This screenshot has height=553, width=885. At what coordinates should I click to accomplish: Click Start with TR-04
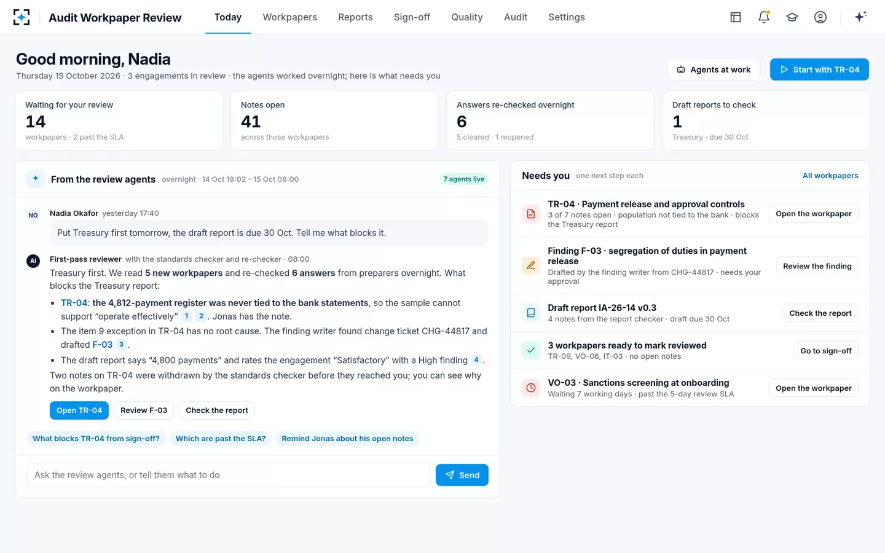pyautogui.click(x=819, y=69)
